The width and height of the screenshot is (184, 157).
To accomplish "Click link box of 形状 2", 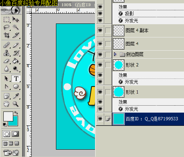I will pos(108,65).
